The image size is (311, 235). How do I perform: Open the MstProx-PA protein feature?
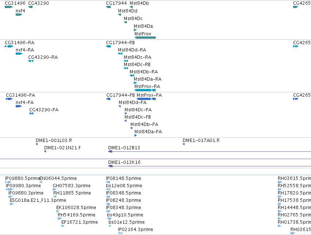146,99
